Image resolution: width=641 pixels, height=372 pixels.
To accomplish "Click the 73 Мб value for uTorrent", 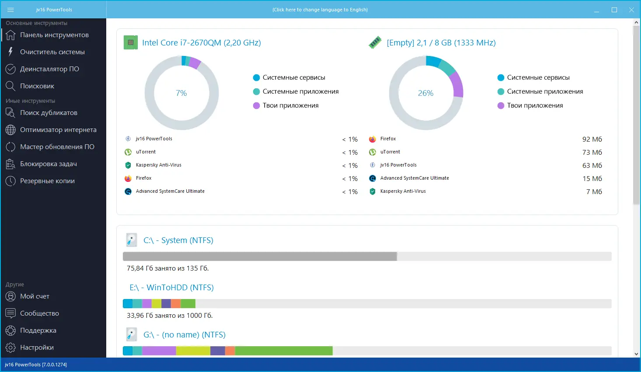I will click(592, 153).
